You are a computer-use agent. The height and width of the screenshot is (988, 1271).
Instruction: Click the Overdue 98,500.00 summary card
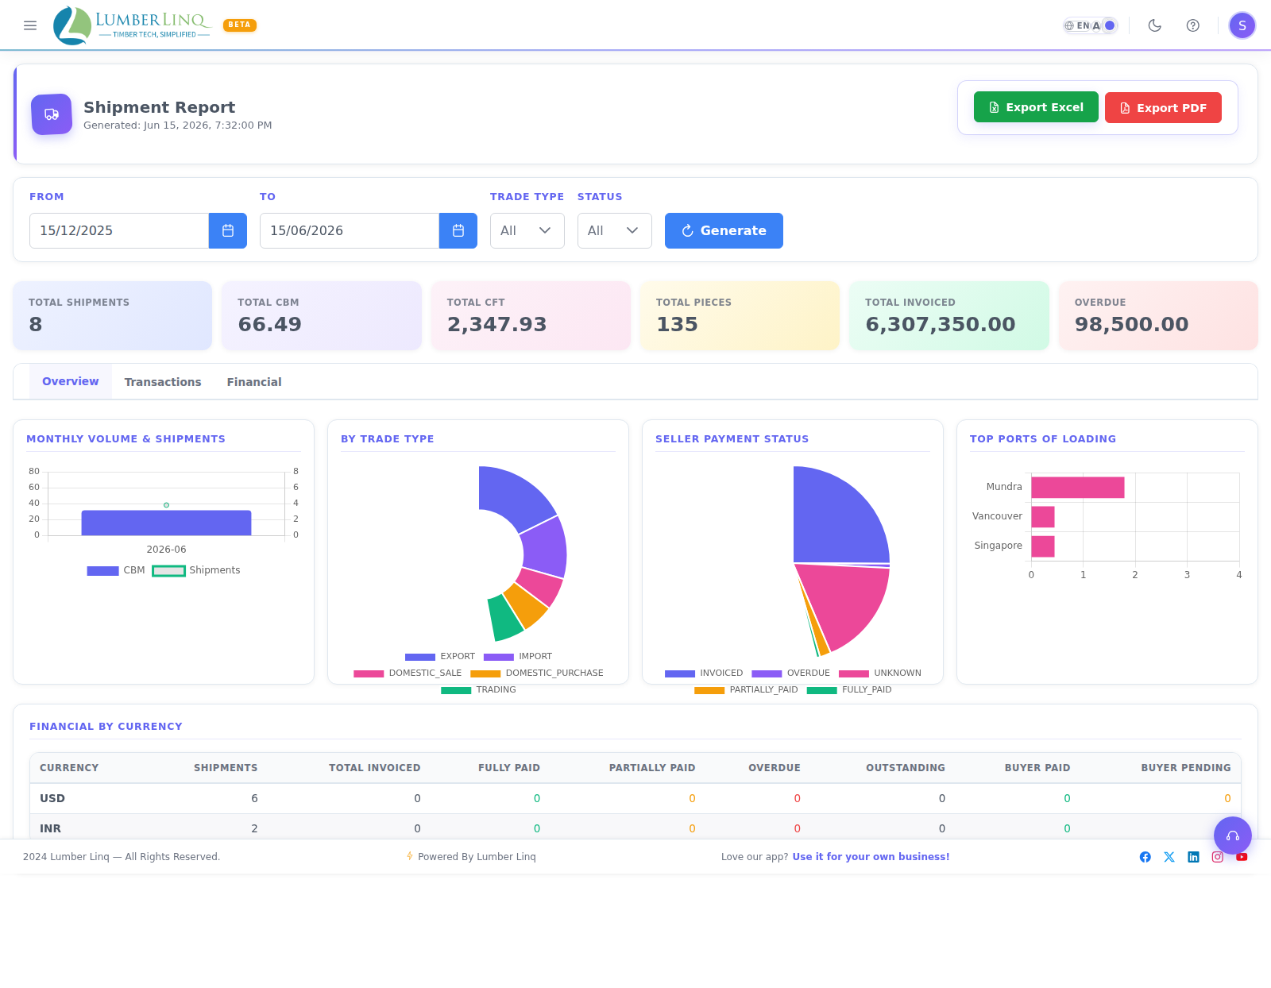tap(1158, 315)
